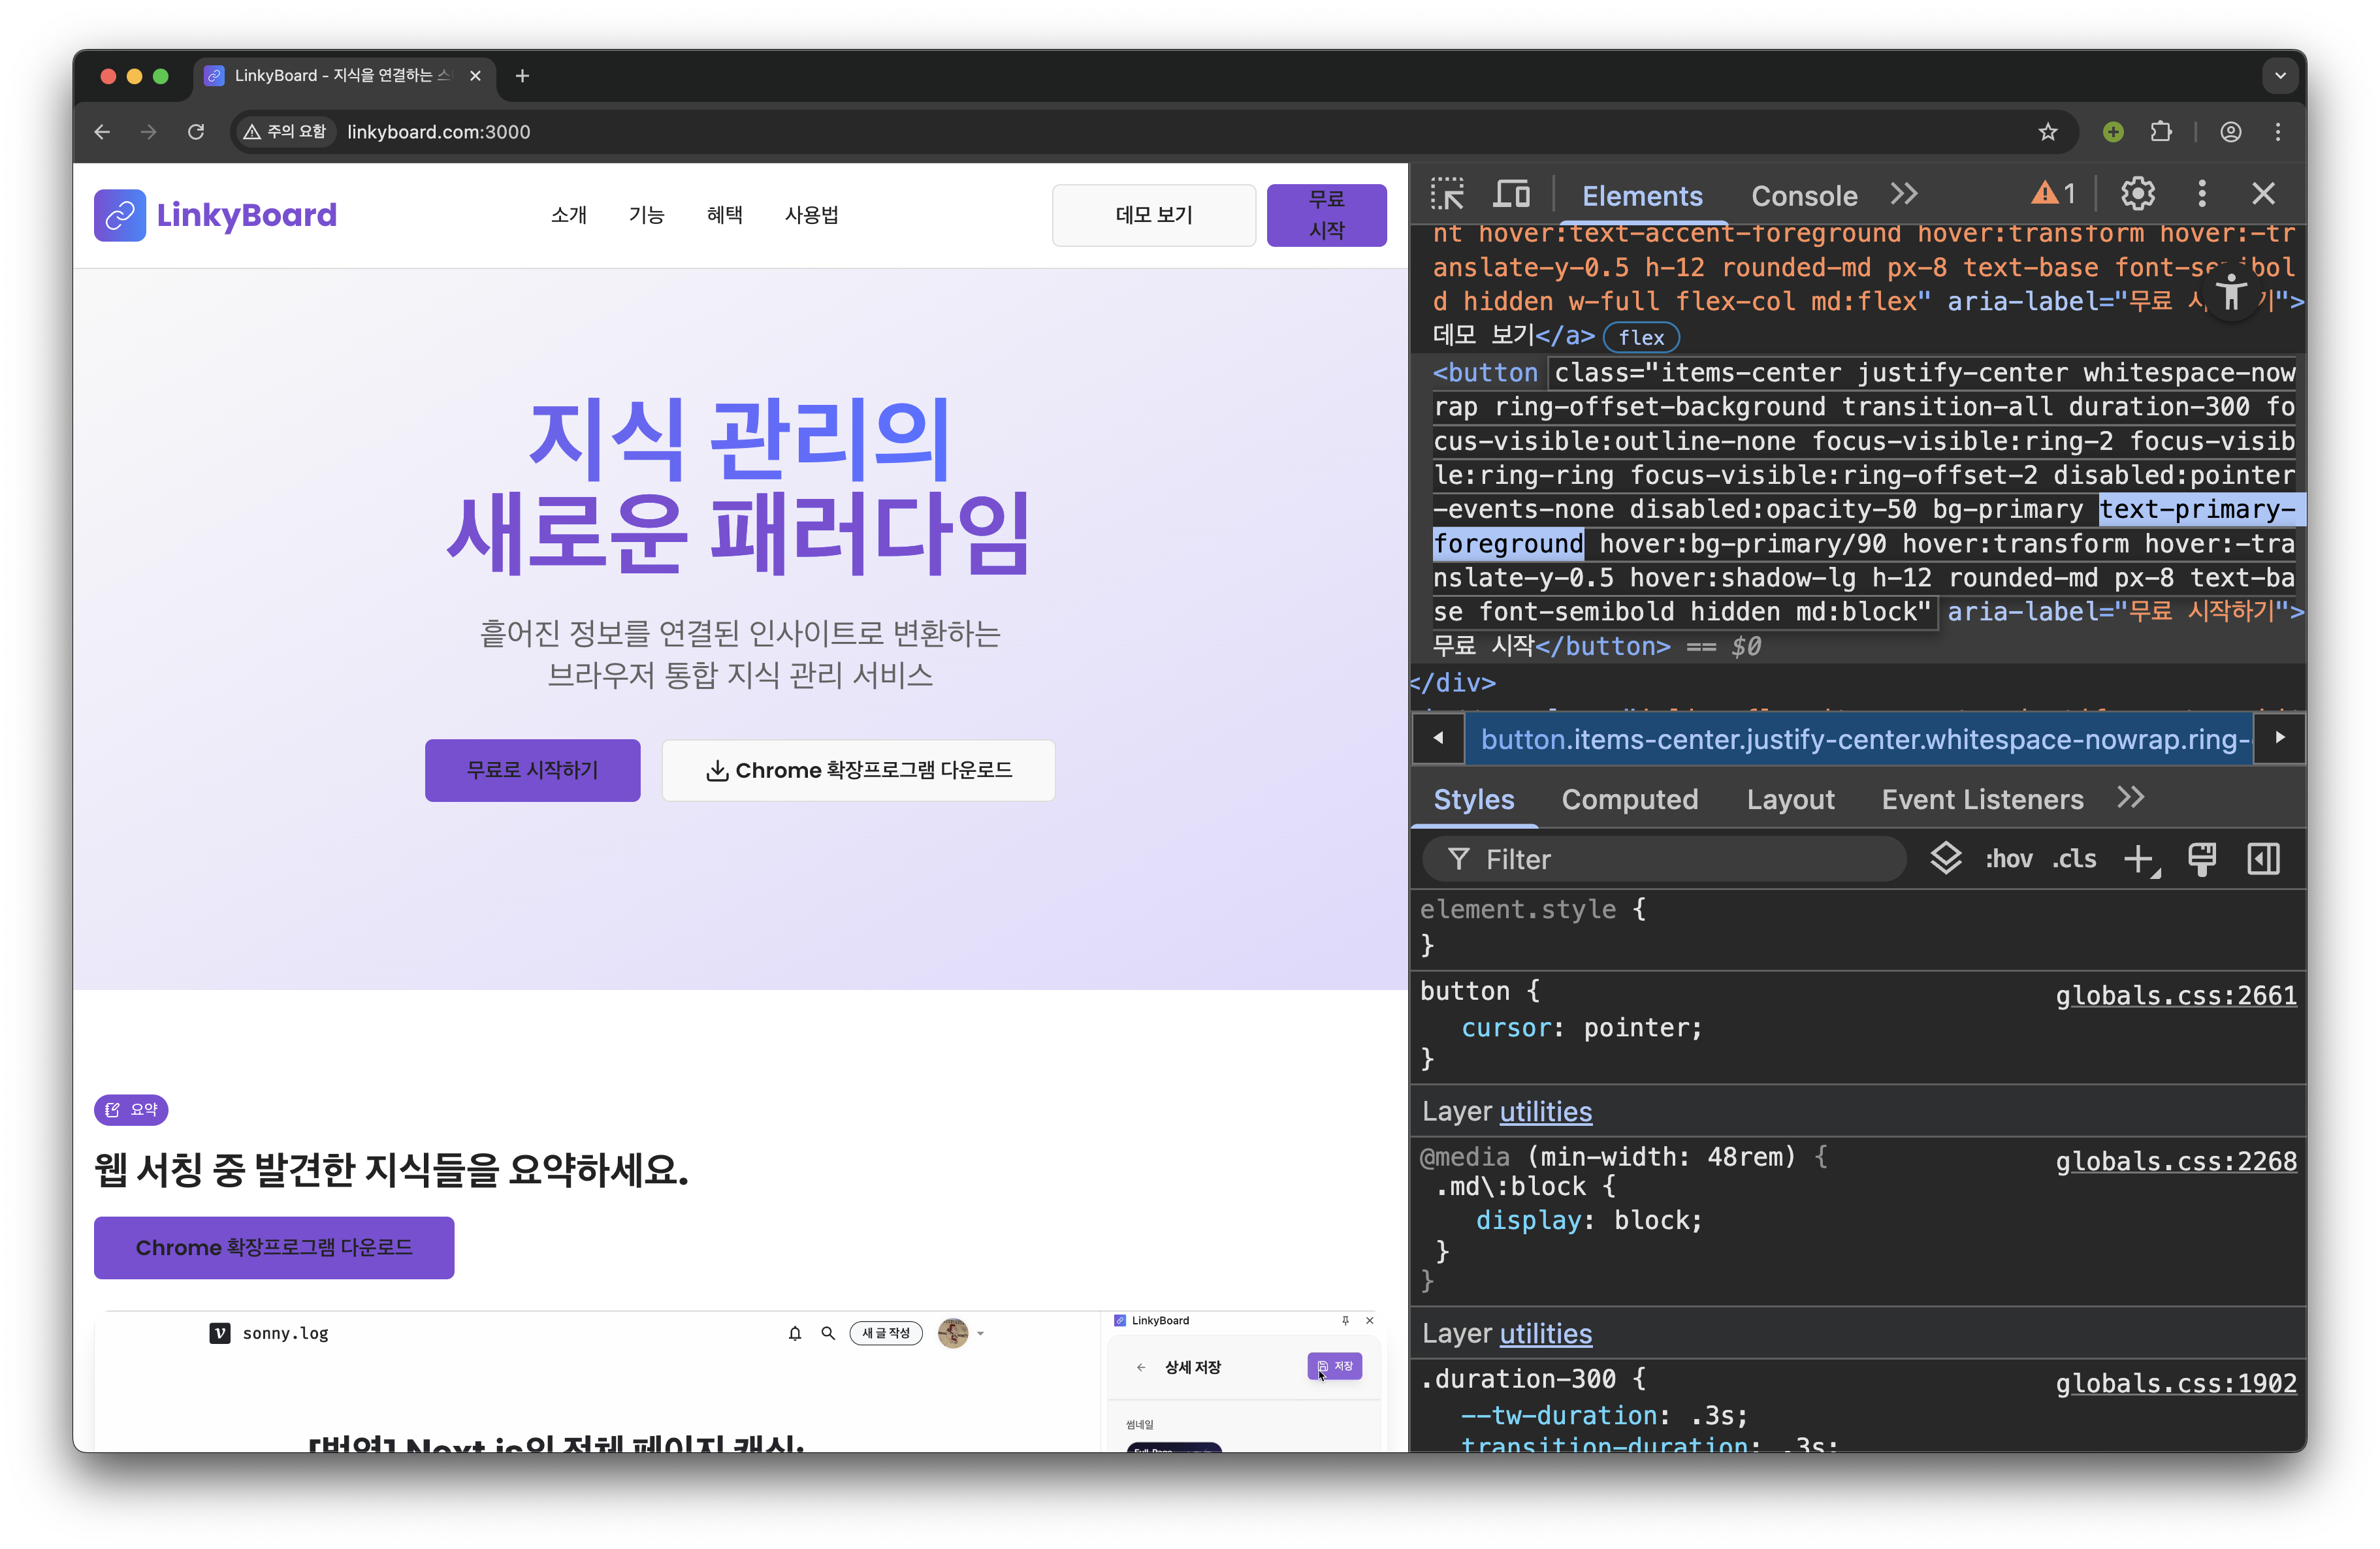Activate the inspect element picker icon
The image size is (2380, 1549).
click(1447, 194)
